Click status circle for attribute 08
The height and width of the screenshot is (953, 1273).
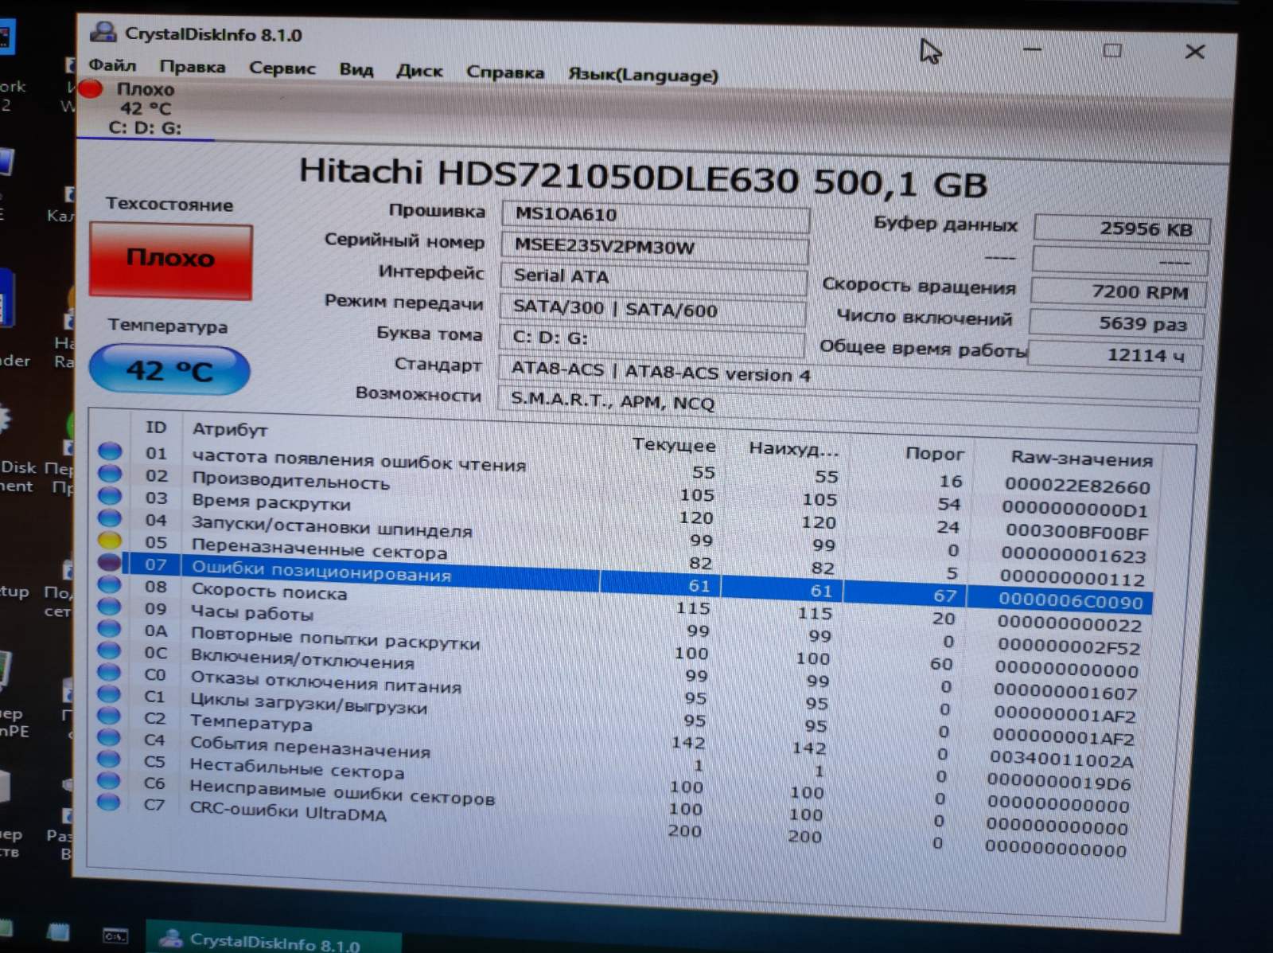point(110,584)
